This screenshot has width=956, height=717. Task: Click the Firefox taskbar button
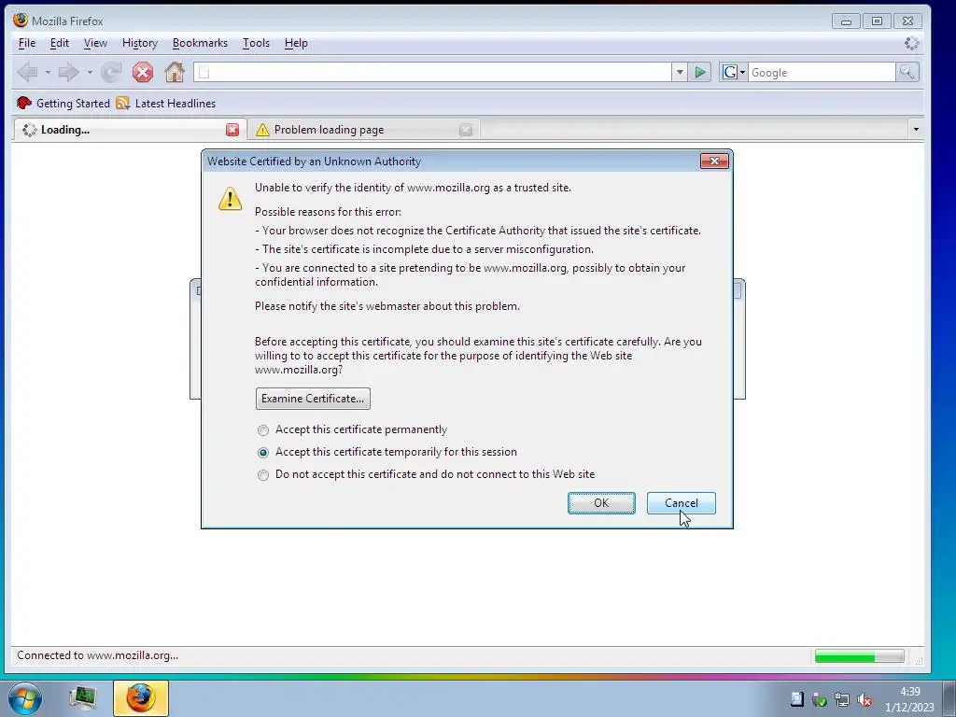pos(141,698)
